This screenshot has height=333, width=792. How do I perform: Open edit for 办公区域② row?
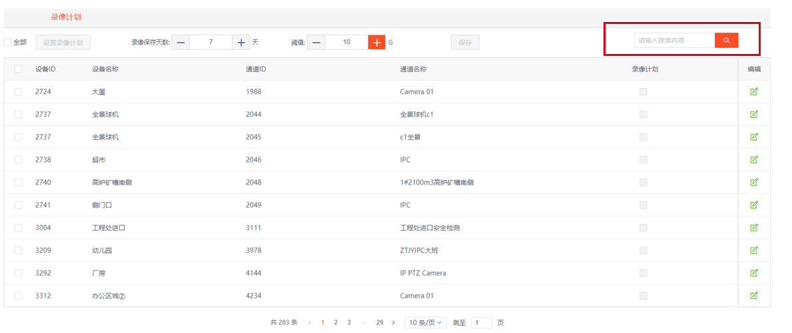(754, 296)
